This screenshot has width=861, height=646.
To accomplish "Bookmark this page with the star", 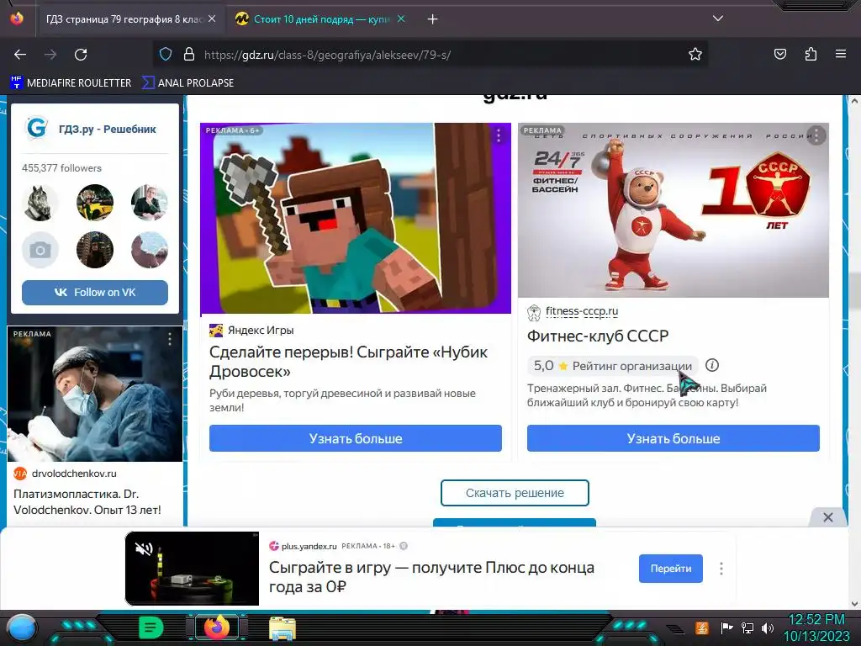I will click(x=695, y=55).
